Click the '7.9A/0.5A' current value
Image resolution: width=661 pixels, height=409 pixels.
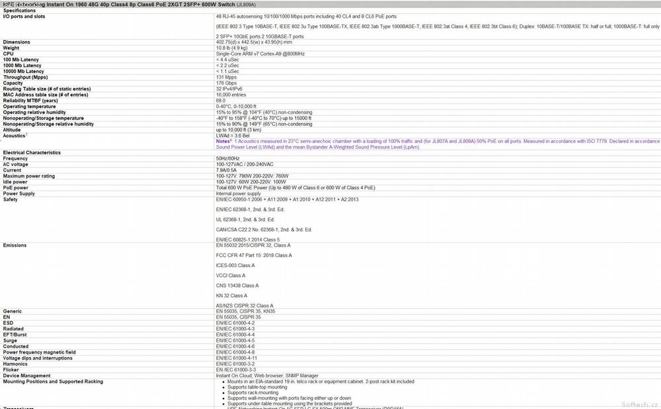pos(226,170)
